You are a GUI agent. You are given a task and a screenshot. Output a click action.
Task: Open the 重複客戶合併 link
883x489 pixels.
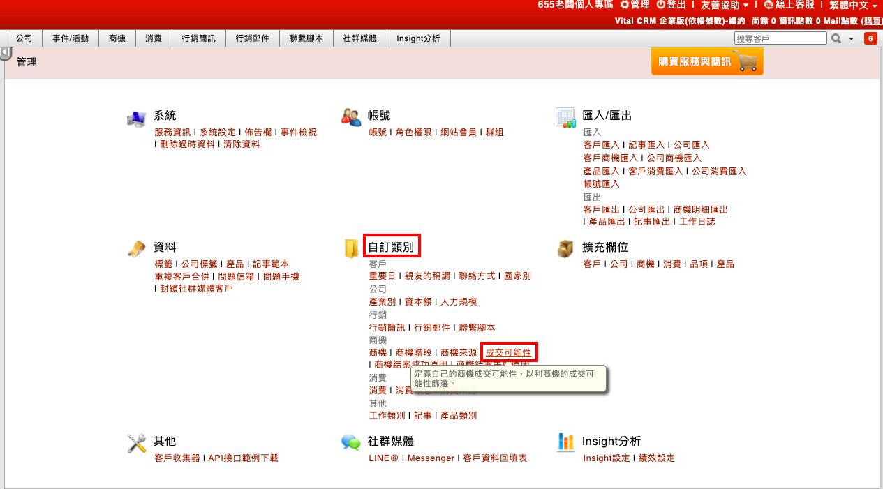coord(181,276)
